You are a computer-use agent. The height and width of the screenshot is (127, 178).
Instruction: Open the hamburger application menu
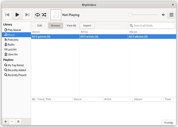point(171,15)
